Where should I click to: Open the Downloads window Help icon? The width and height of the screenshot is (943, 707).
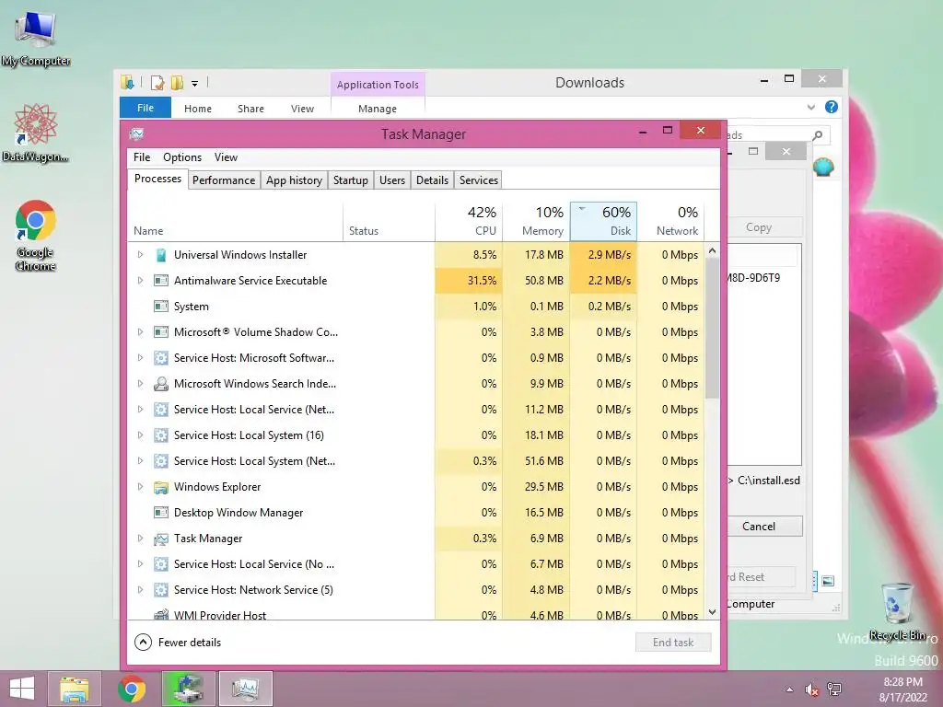point(832,107)
